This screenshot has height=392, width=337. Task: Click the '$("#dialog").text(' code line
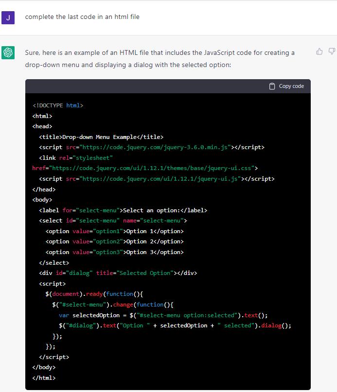tap(175, 325)
